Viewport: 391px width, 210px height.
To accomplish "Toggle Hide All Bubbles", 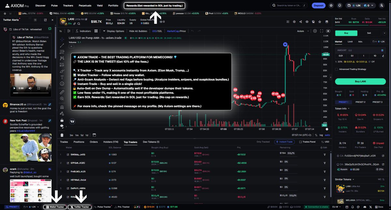I will (138, 31).
